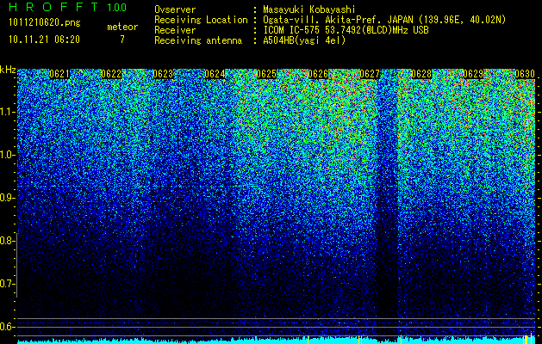Select the observer name Masayuki Kobayashi
Screen dimensions: 542x344
point(309,9)
